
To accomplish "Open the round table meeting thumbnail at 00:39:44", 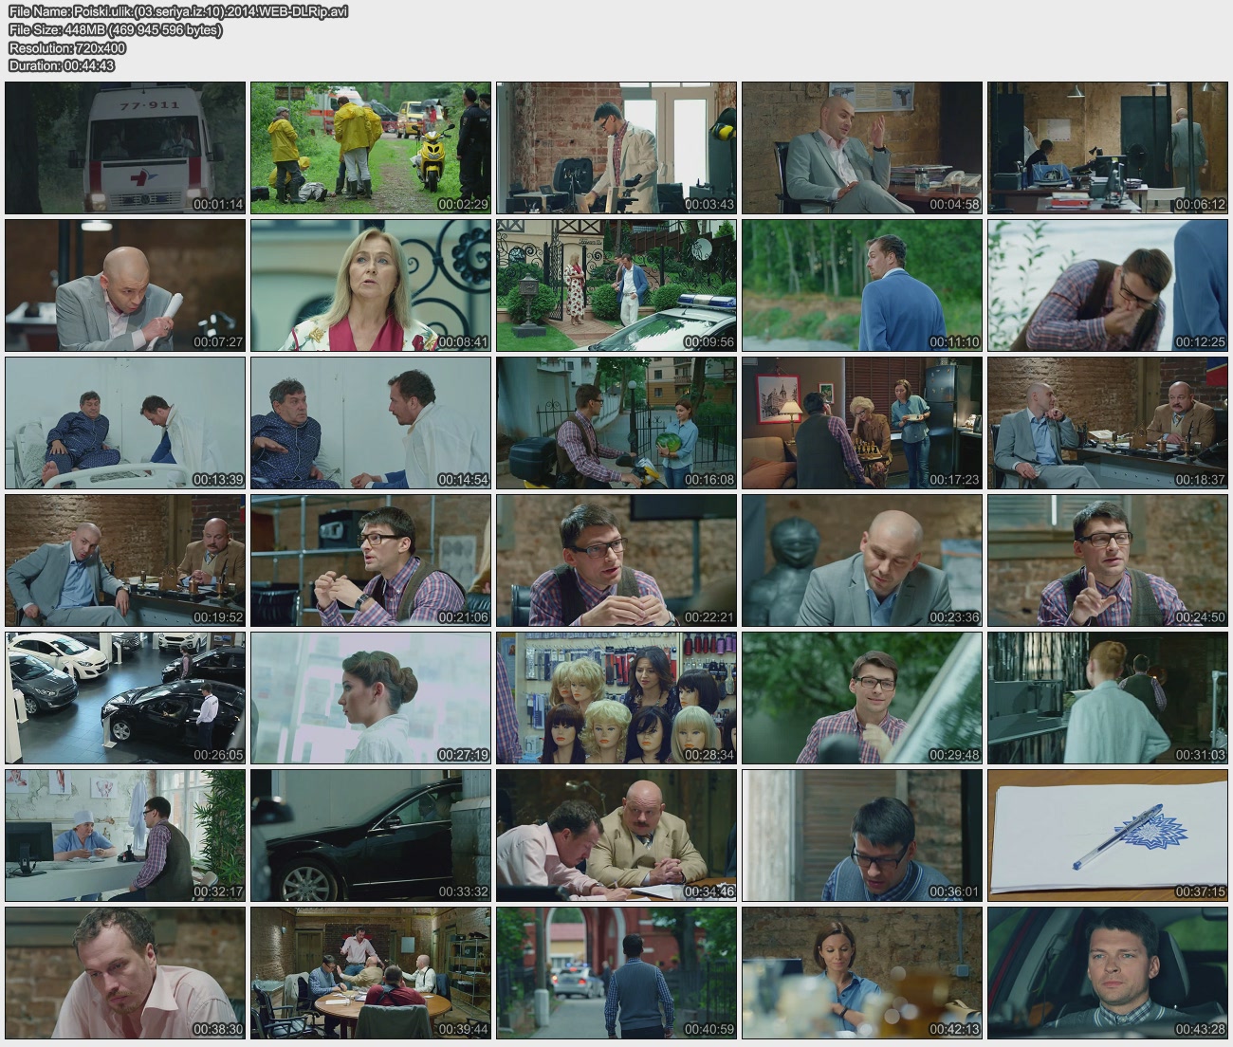I will (371, 973).
